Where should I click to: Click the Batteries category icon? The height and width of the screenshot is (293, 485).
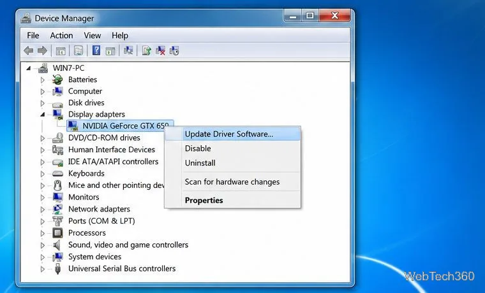[x=57, y=80]
